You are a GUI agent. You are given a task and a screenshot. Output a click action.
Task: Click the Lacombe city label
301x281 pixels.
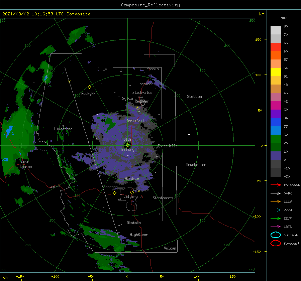pos(144,84)
